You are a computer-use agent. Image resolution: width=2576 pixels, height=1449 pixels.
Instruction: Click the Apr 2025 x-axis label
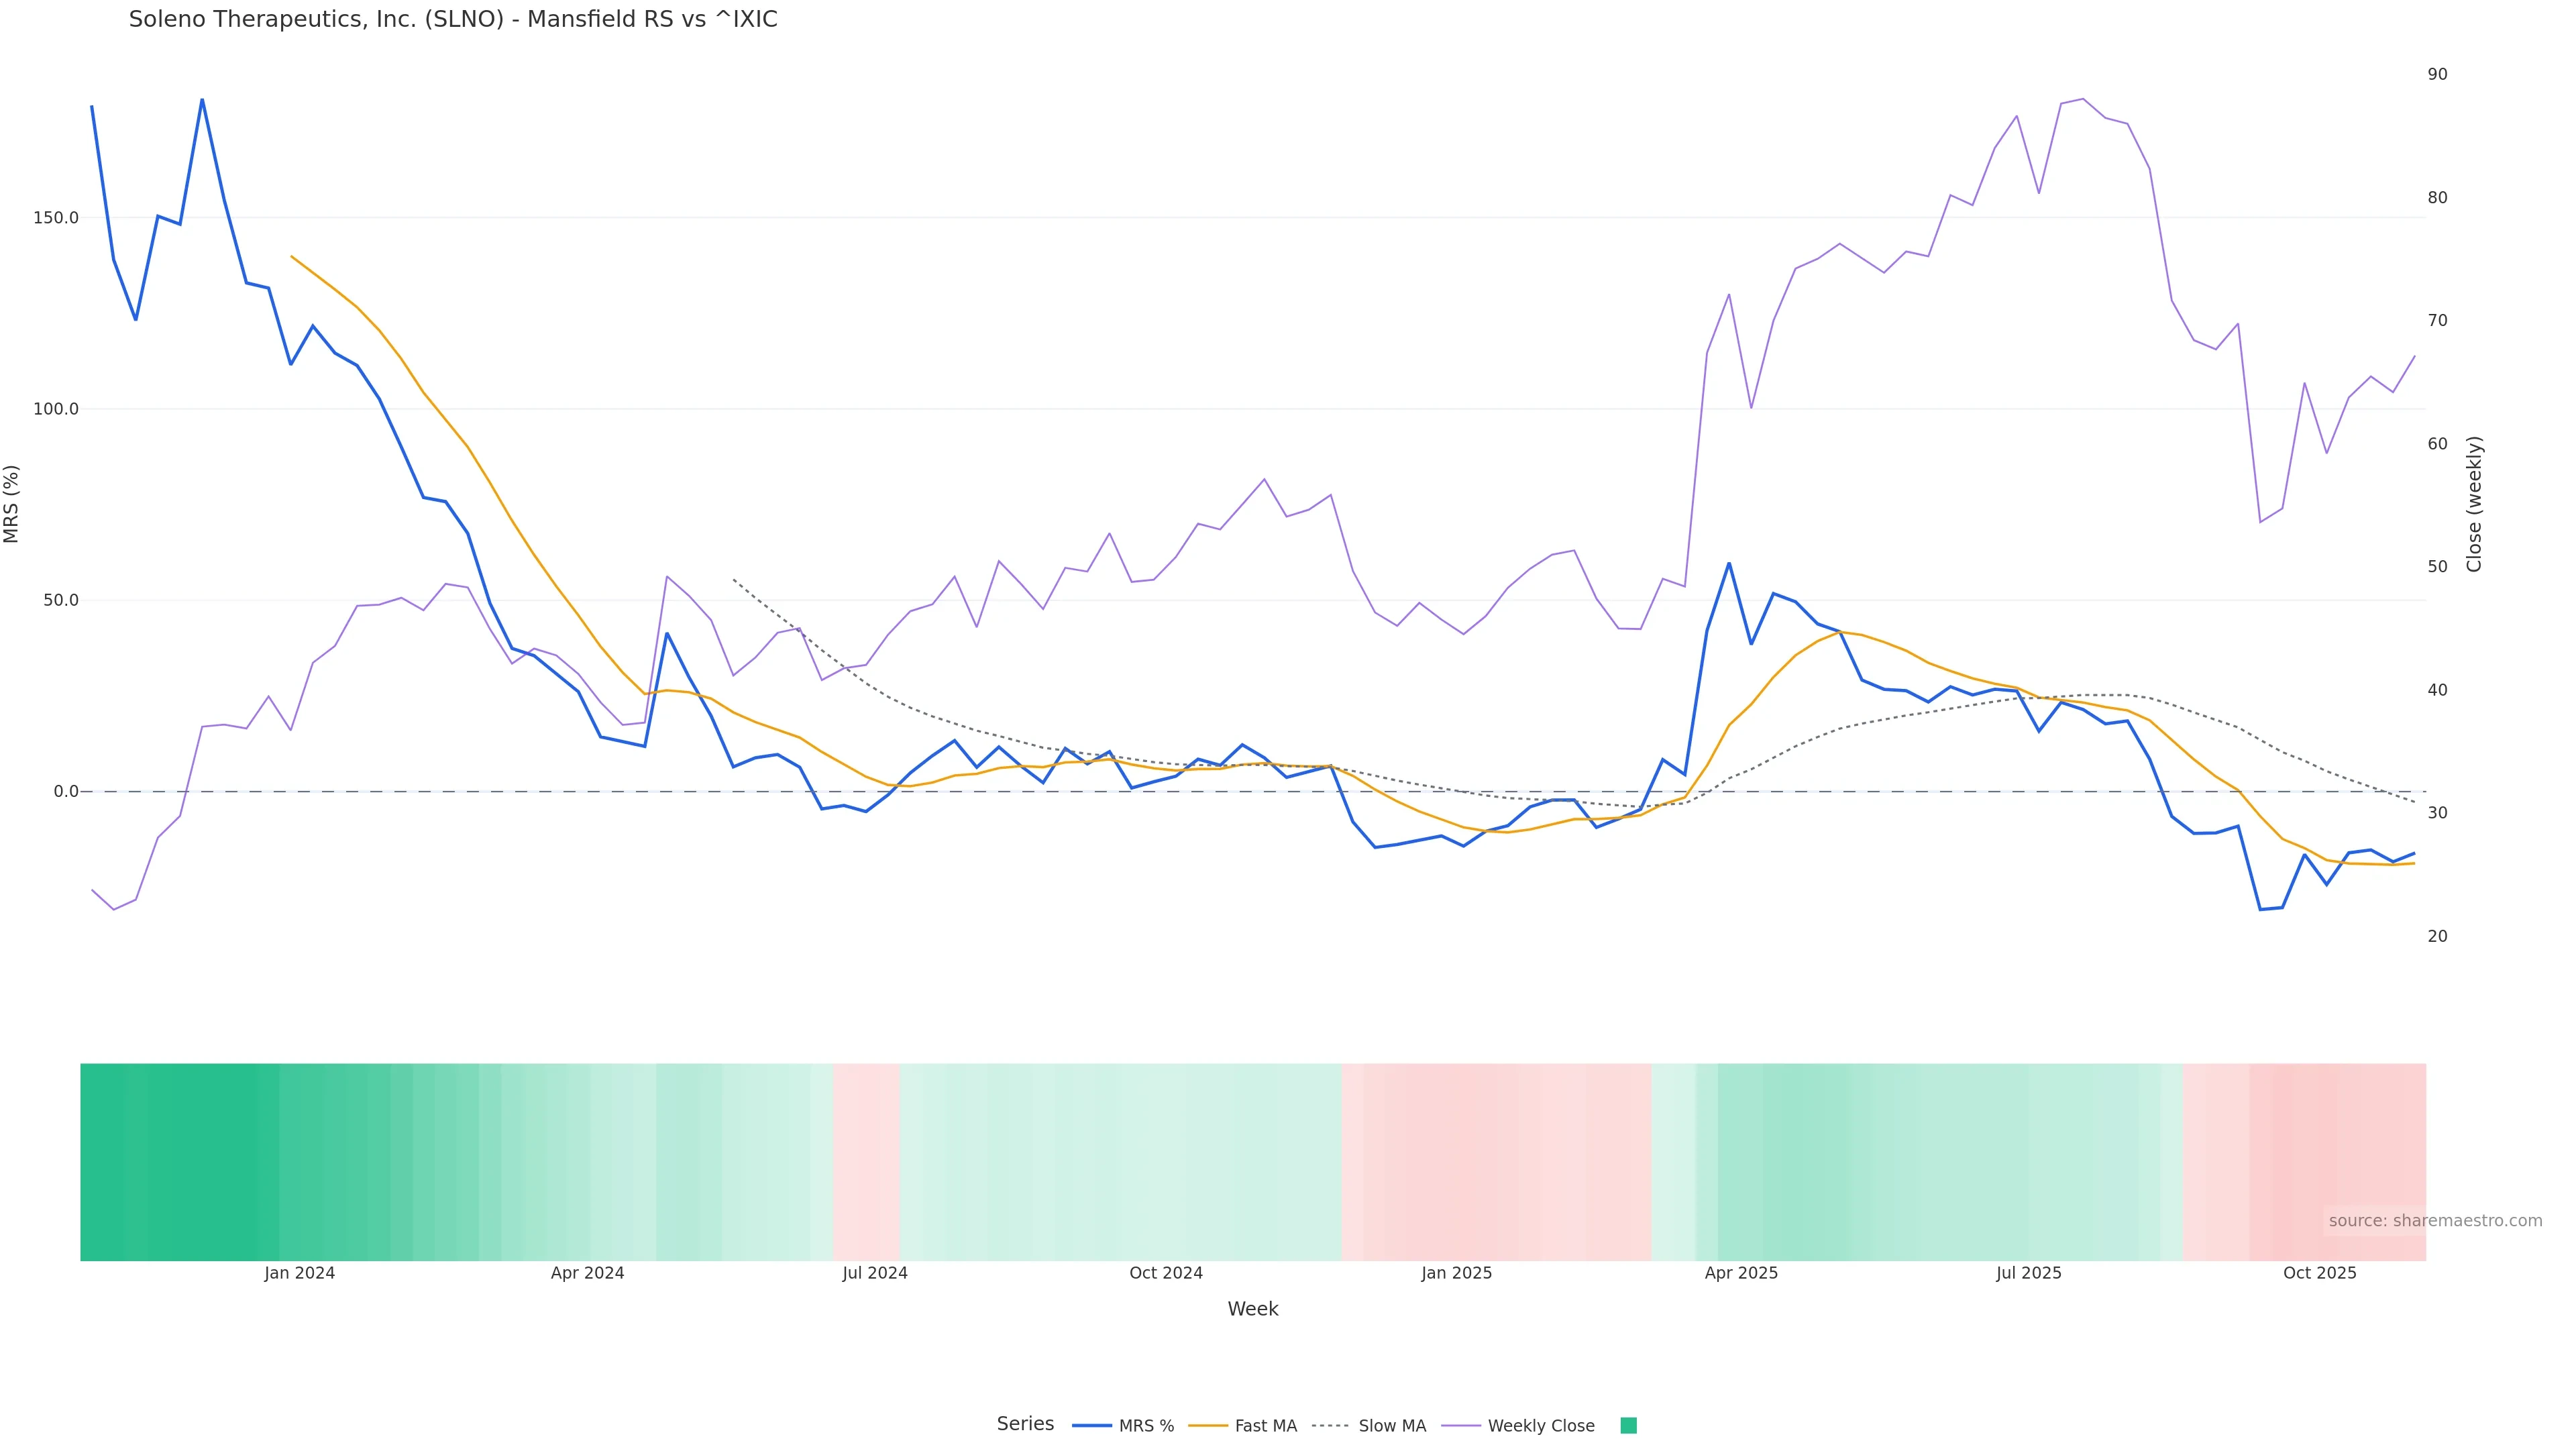pyautogui.click(x=1741, y=1273)
